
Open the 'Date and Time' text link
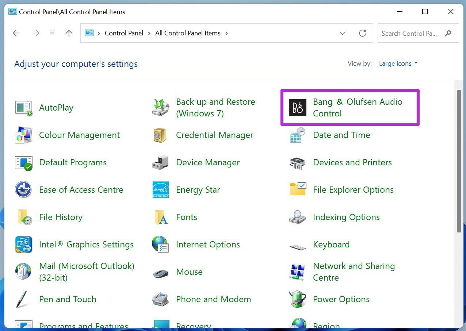pos(341,135)
